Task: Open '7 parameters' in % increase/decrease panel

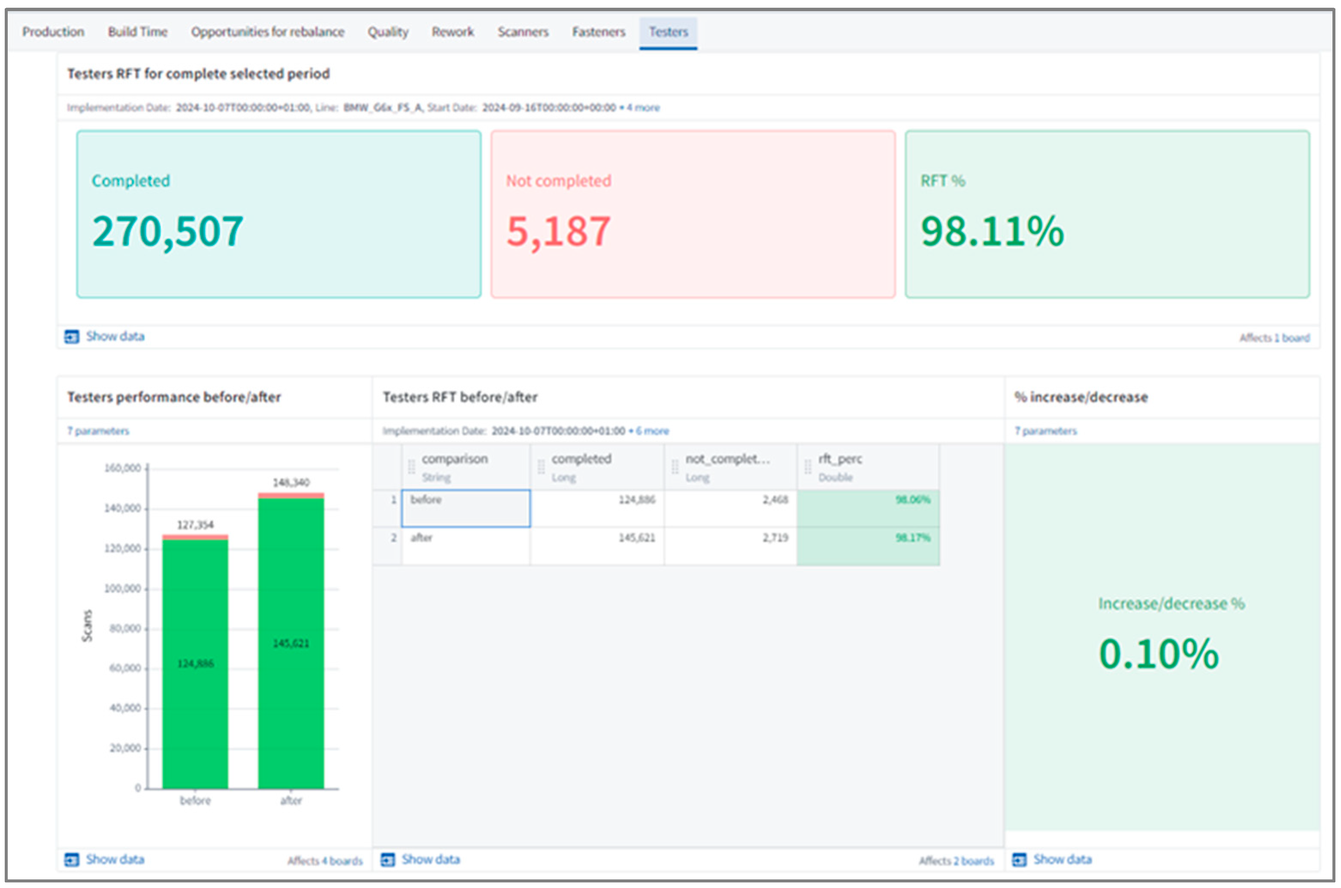Action: (1045, 431)
